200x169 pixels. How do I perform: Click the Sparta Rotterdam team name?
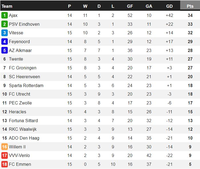[x=26, y=86]
